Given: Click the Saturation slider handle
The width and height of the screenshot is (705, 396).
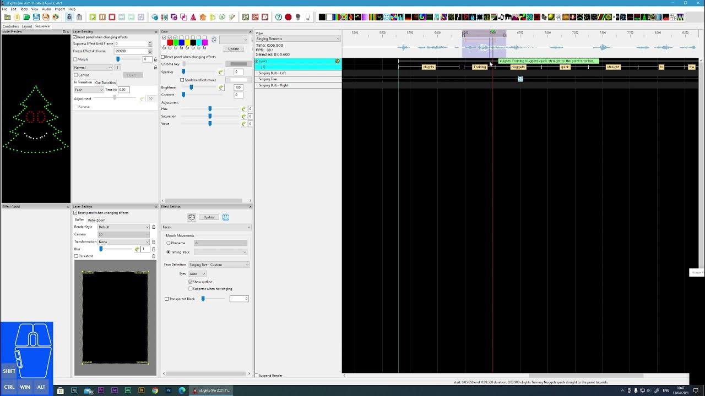Looking at the screenshot, I should [210, 116].
